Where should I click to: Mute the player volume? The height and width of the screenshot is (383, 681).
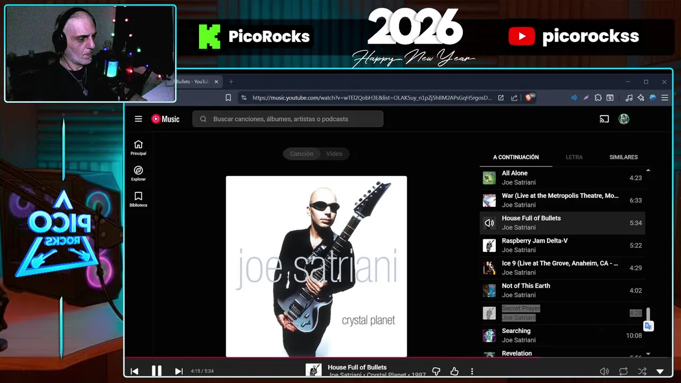coord(604,371)
